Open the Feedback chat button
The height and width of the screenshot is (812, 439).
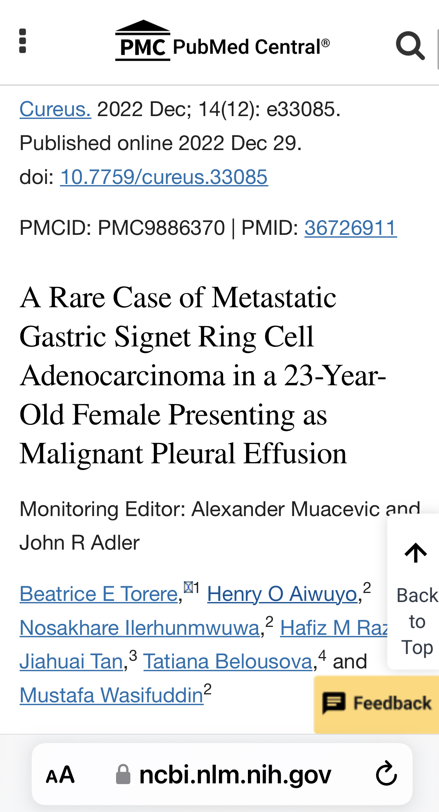pyautogui.click(x=376, y=704)
